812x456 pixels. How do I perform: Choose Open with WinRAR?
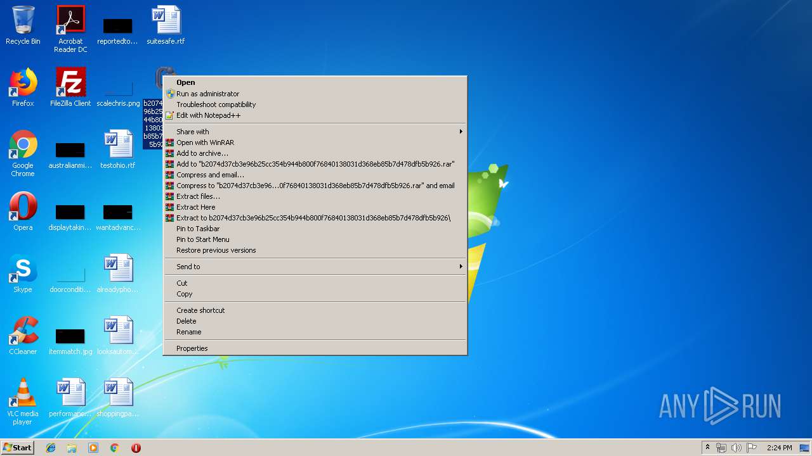[x=315, y=142]
